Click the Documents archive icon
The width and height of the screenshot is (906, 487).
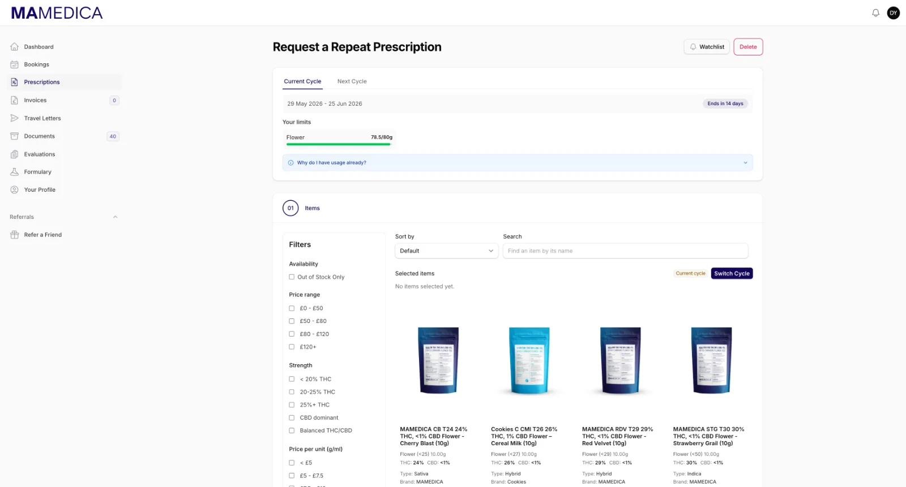point(15,136)
